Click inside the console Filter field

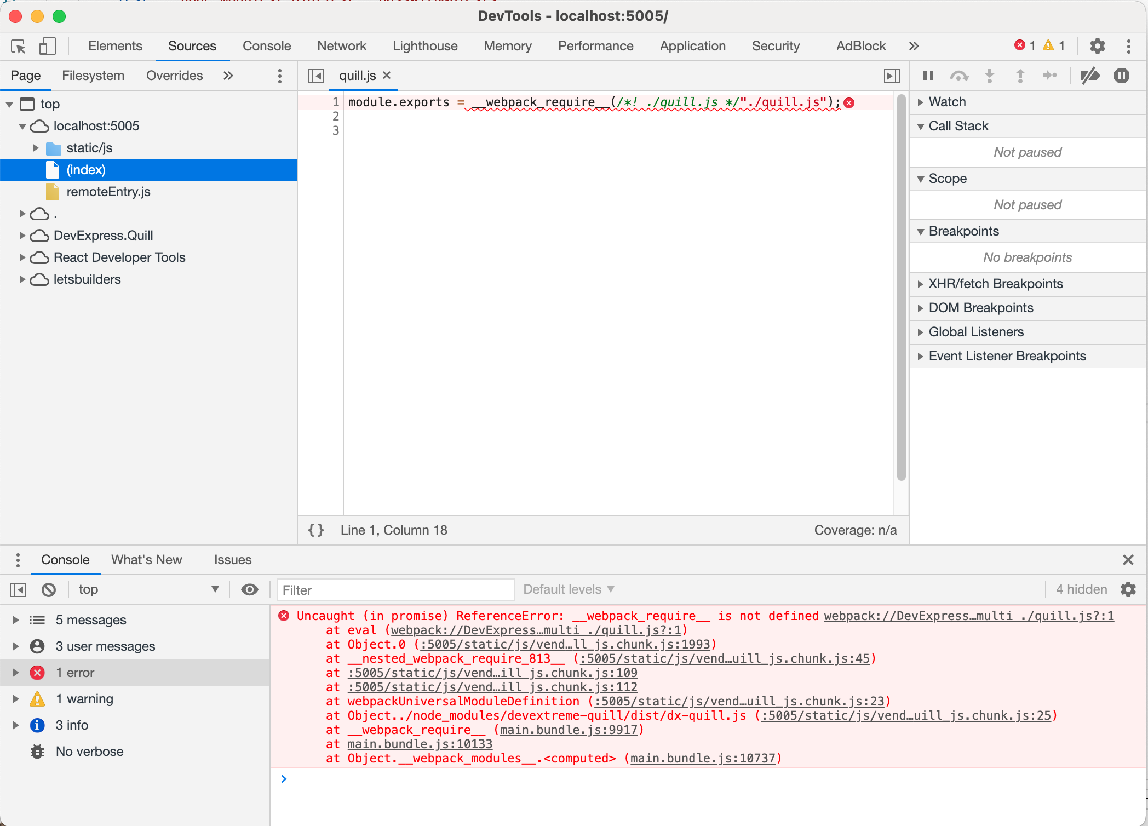click(395, 590)
